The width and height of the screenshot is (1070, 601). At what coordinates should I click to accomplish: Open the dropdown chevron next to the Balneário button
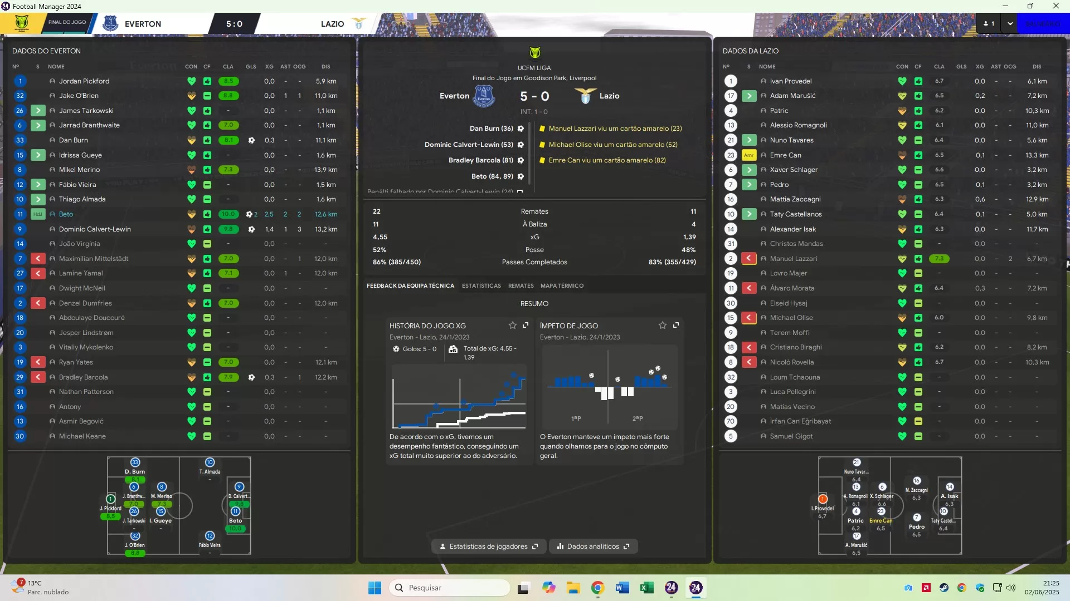1010,23
